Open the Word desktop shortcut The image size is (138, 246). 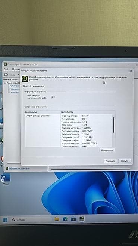(x=6, y=179)
